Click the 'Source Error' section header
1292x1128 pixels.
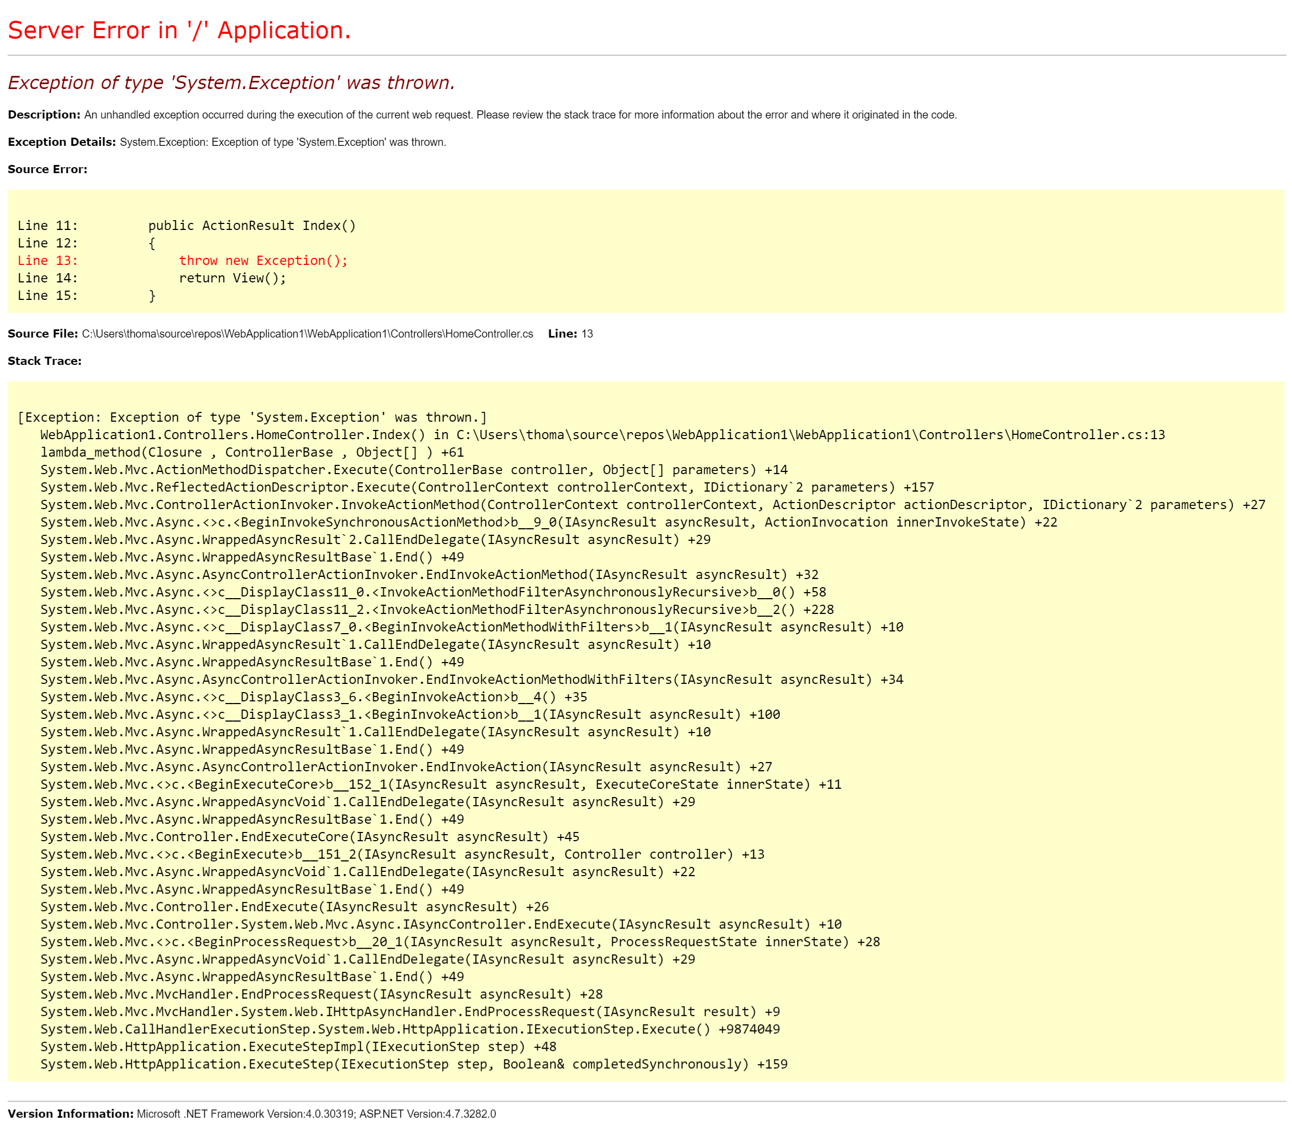point(46,169)
